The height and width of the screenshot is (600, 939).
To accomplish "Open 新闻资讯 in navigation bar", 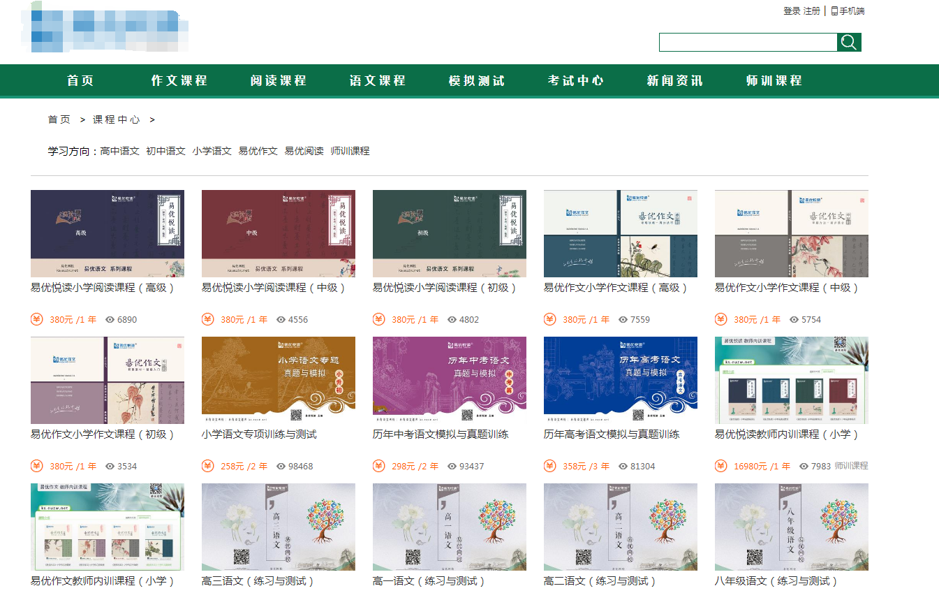I will tap(675, 80).
